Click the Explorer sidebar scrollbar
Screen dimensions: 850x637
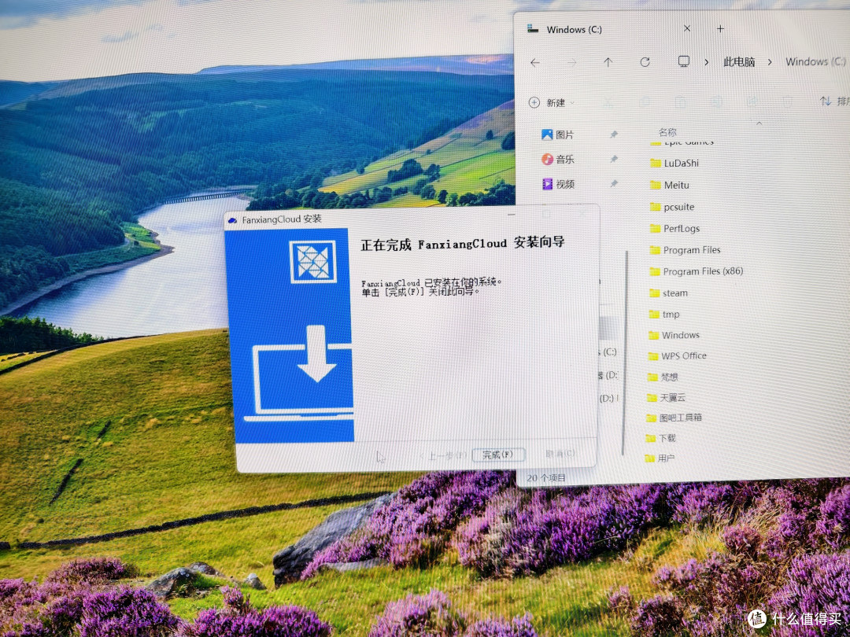click(625, 352)
